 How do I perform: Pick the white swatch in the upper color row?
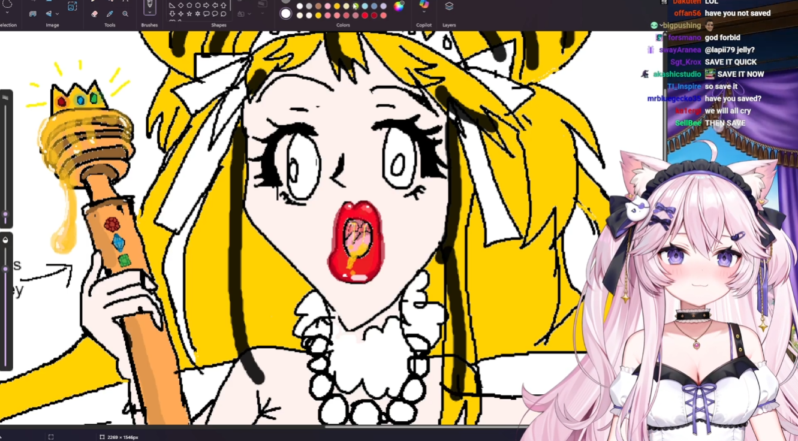pos(300,7)
